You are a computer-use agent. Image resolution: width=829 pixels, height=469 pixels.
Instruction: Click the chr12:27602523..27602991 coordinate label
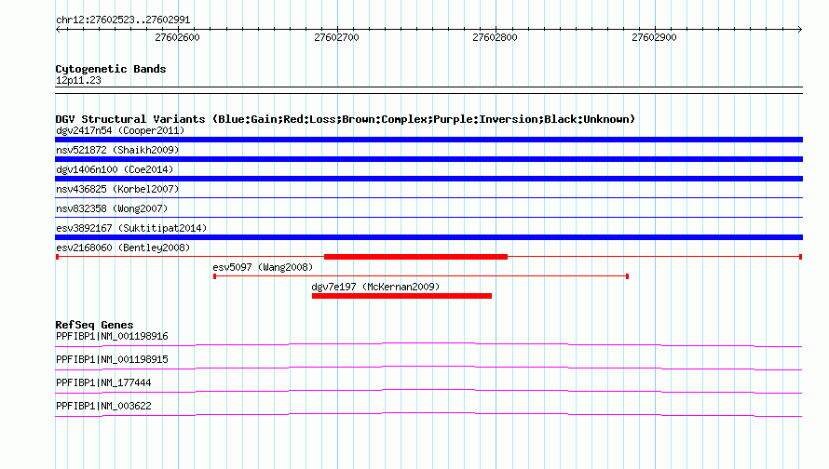point(123,20)
